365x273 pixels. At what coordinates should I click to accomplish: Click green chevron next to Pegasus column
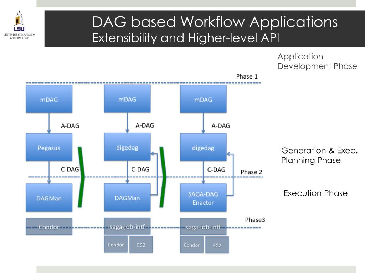pos(81,177)
